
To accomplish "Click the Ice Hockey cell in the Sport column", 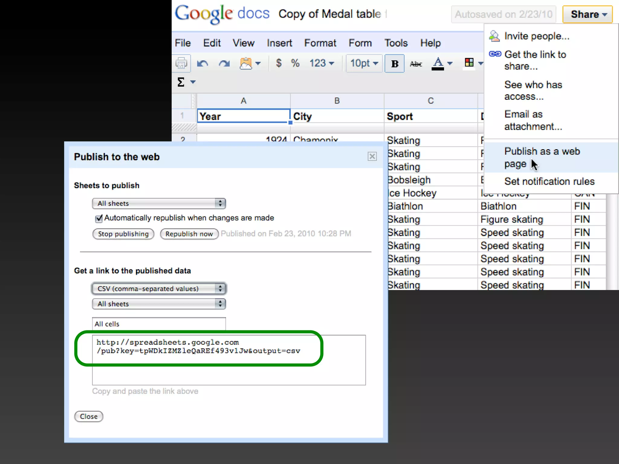I will click(x=433, y=193).
